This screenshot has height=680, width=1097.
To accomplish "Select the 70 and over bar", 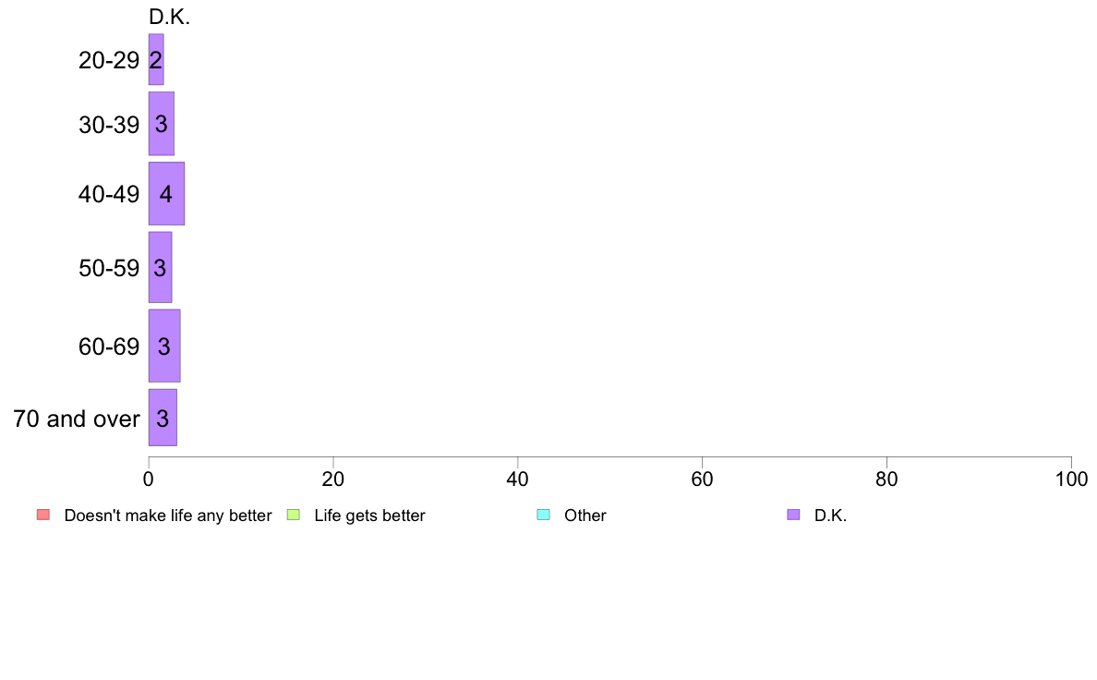I will [163, 418].
